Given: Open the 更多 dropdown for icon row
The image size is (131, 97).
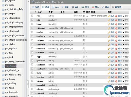Looking at the screenshot, I should click(126, 24).
